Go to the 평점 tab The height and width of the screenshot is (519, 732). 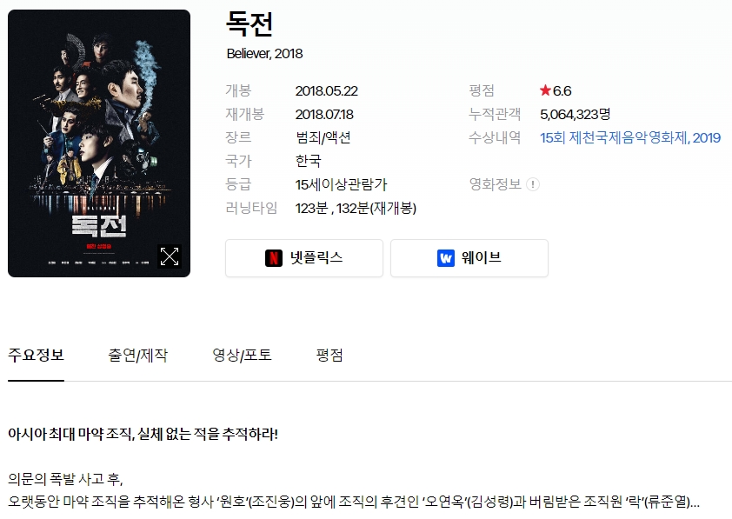(329, 356)
